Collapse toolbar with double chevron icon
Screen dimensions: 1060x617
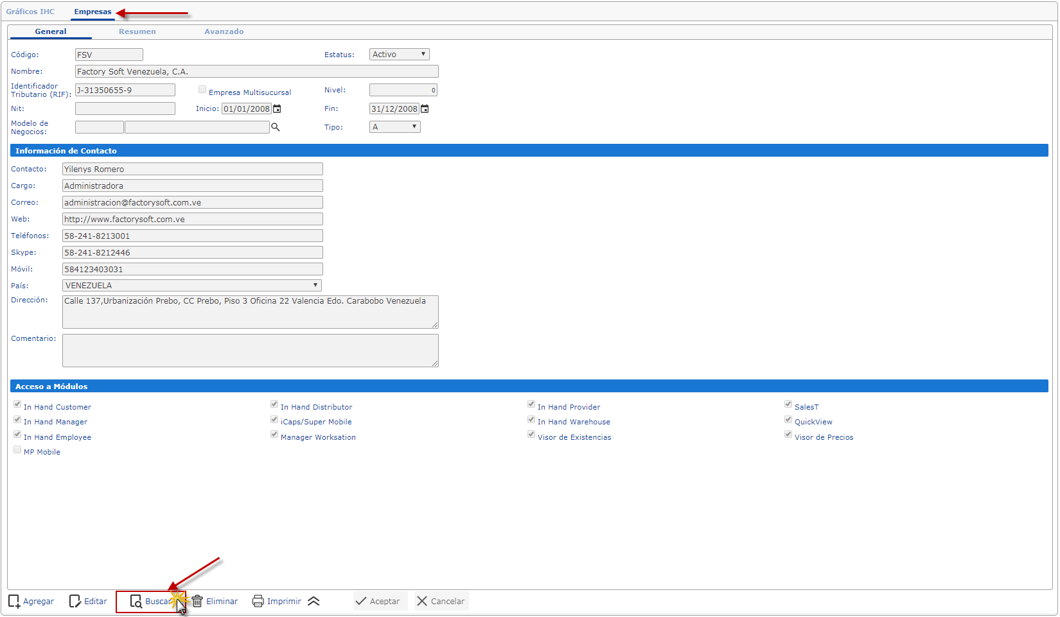pyautogui.click(x=314, y=602)
